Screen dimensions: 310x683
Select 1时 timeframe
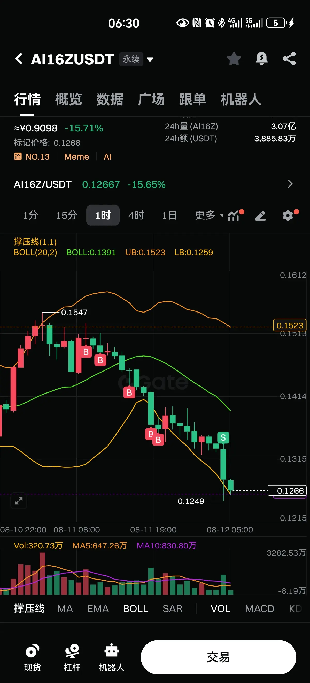(x=103, y=215)
